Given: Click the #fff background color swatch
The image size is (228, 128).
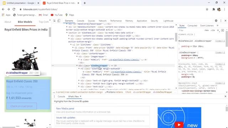Looking at the screenshot, I should tap(197, 58).
